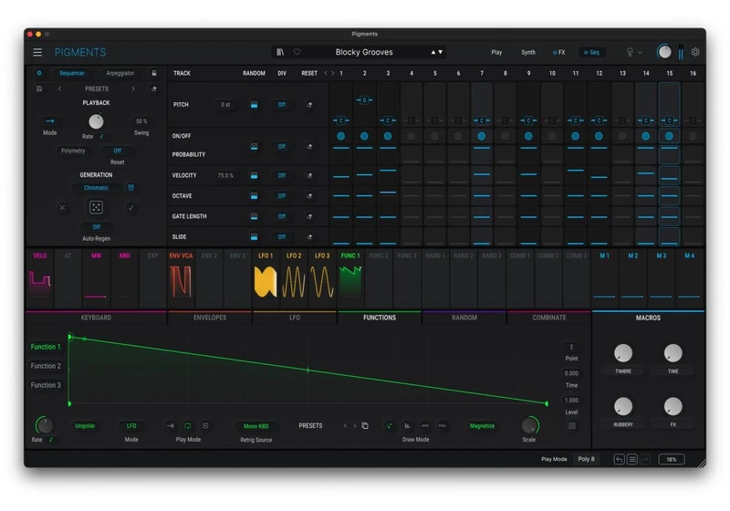Click the undo arrow in bottom bar
This screenshot has height=511, width=730.
pos(619,459)
